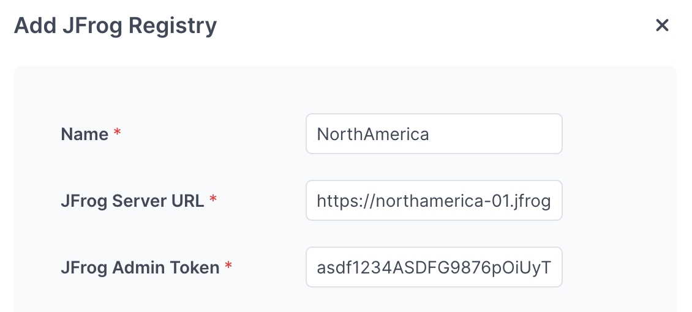Place cursor in the NorthAmerica text box

(434, 134)
